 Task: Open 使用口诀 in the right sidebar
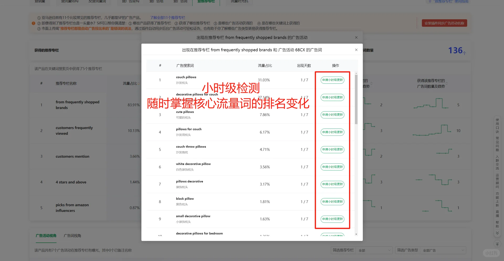click(x=497, y=126)
